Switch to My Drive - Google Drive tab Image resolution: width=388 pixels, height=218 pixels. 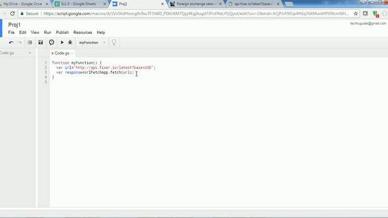tap(23, 4)
